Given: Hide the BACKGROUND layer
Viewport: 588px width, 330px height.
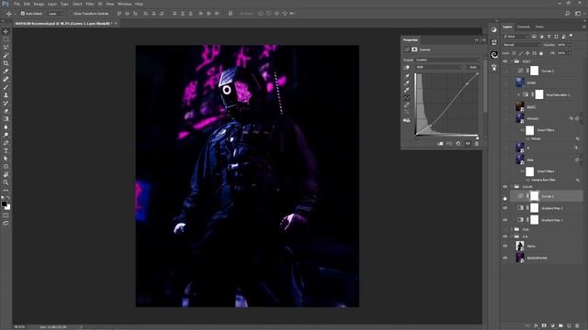Looking at the screenshot, I should pyautogui.click(x=505, y=258).
